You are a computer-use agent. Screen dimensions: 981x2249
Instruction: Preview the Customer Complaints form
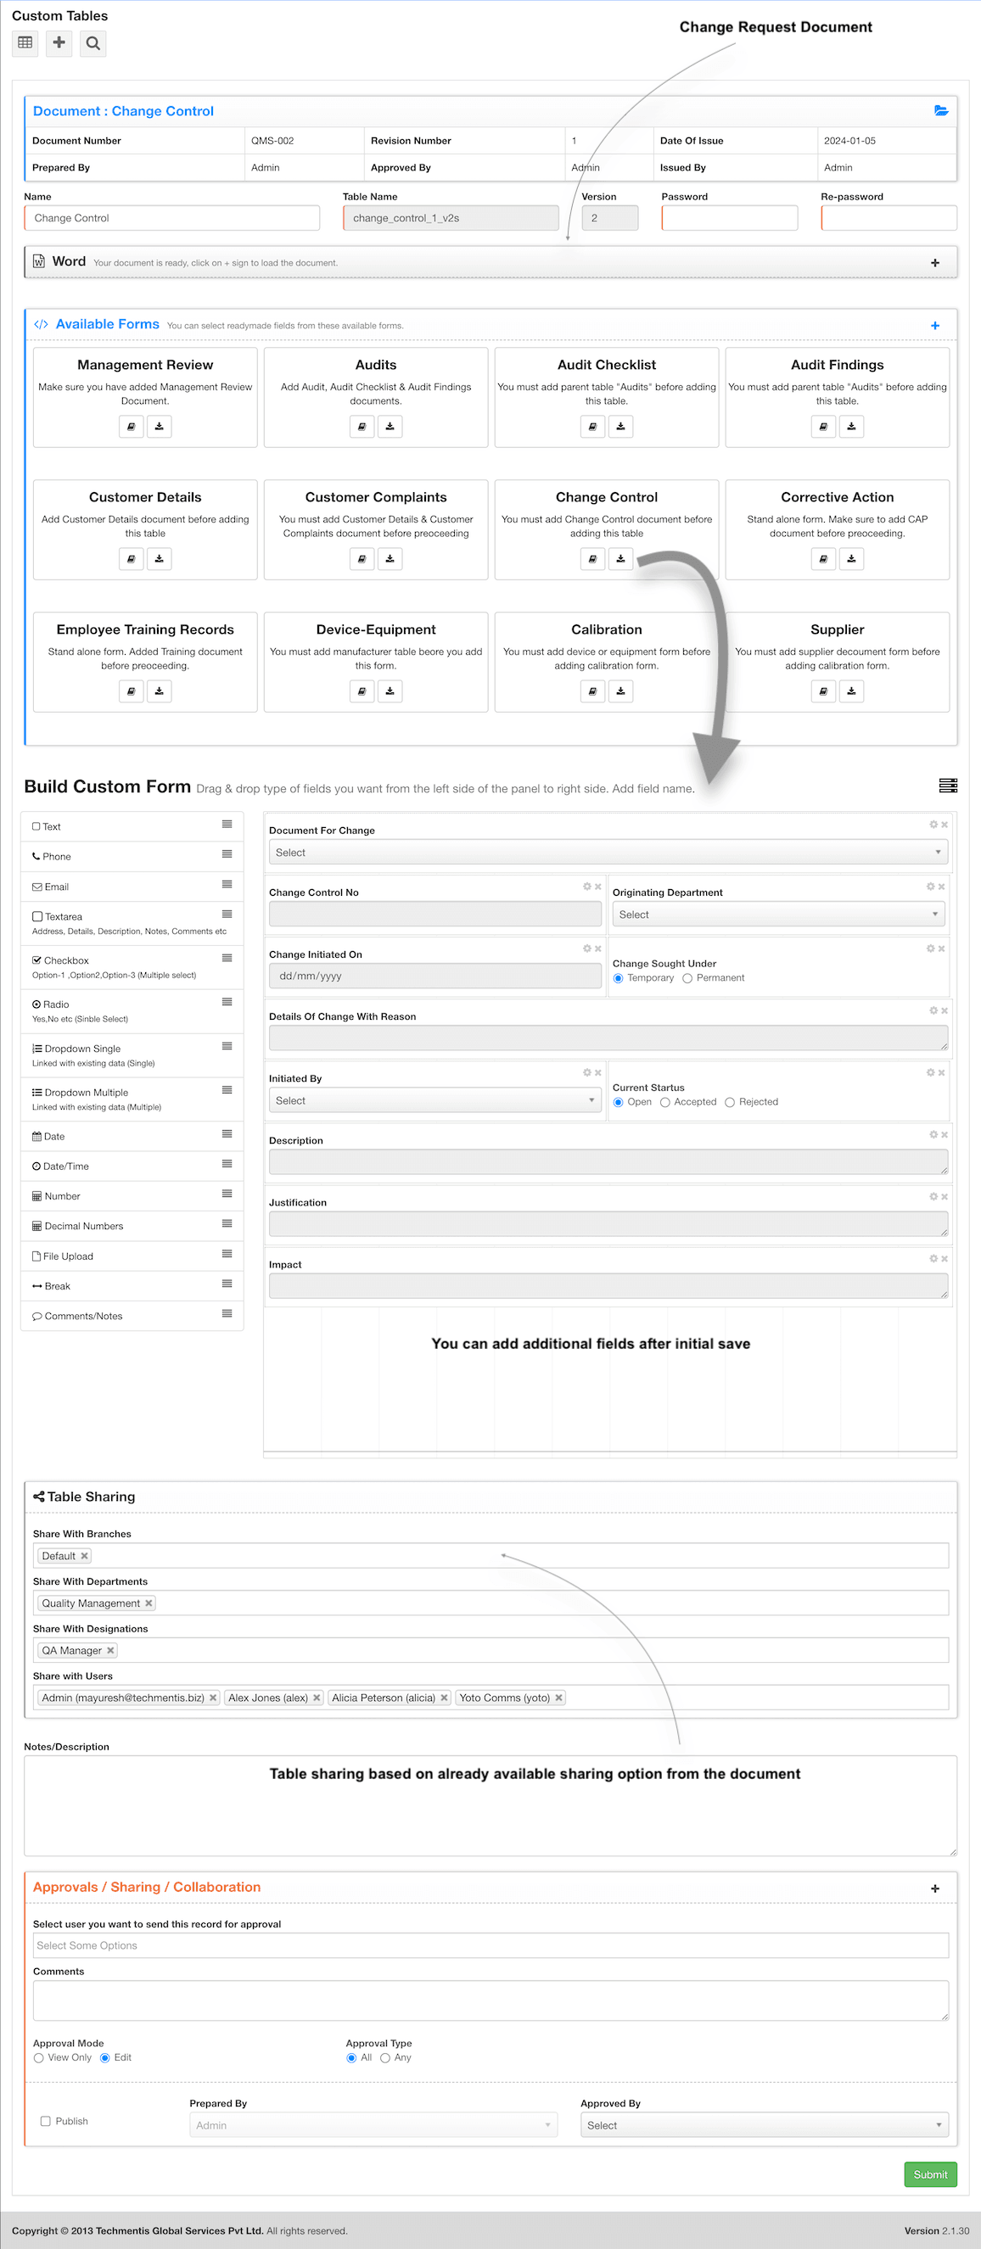(362, 559)
